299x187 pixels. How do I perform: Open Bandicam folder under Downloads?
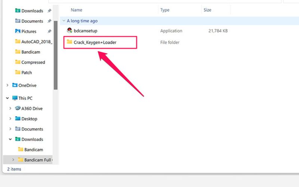[31, 149]
